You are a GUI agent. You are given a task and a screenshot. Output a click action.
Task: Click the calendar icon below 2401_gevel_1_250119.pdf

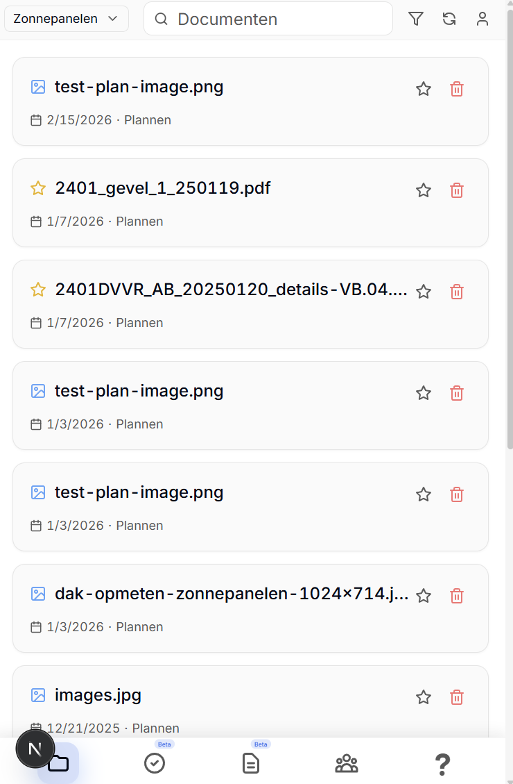[x=35, y=221]
